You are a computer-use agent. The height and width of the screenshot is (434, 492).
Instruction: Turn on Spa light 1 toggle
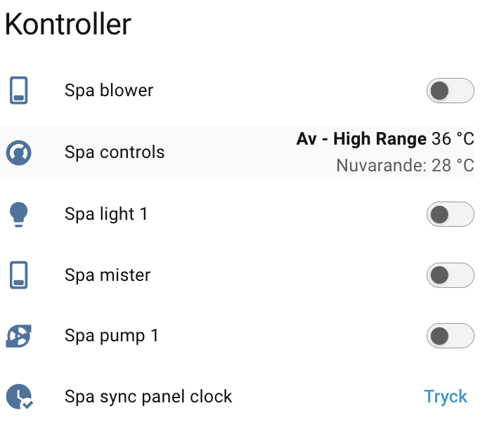(451, 214)
